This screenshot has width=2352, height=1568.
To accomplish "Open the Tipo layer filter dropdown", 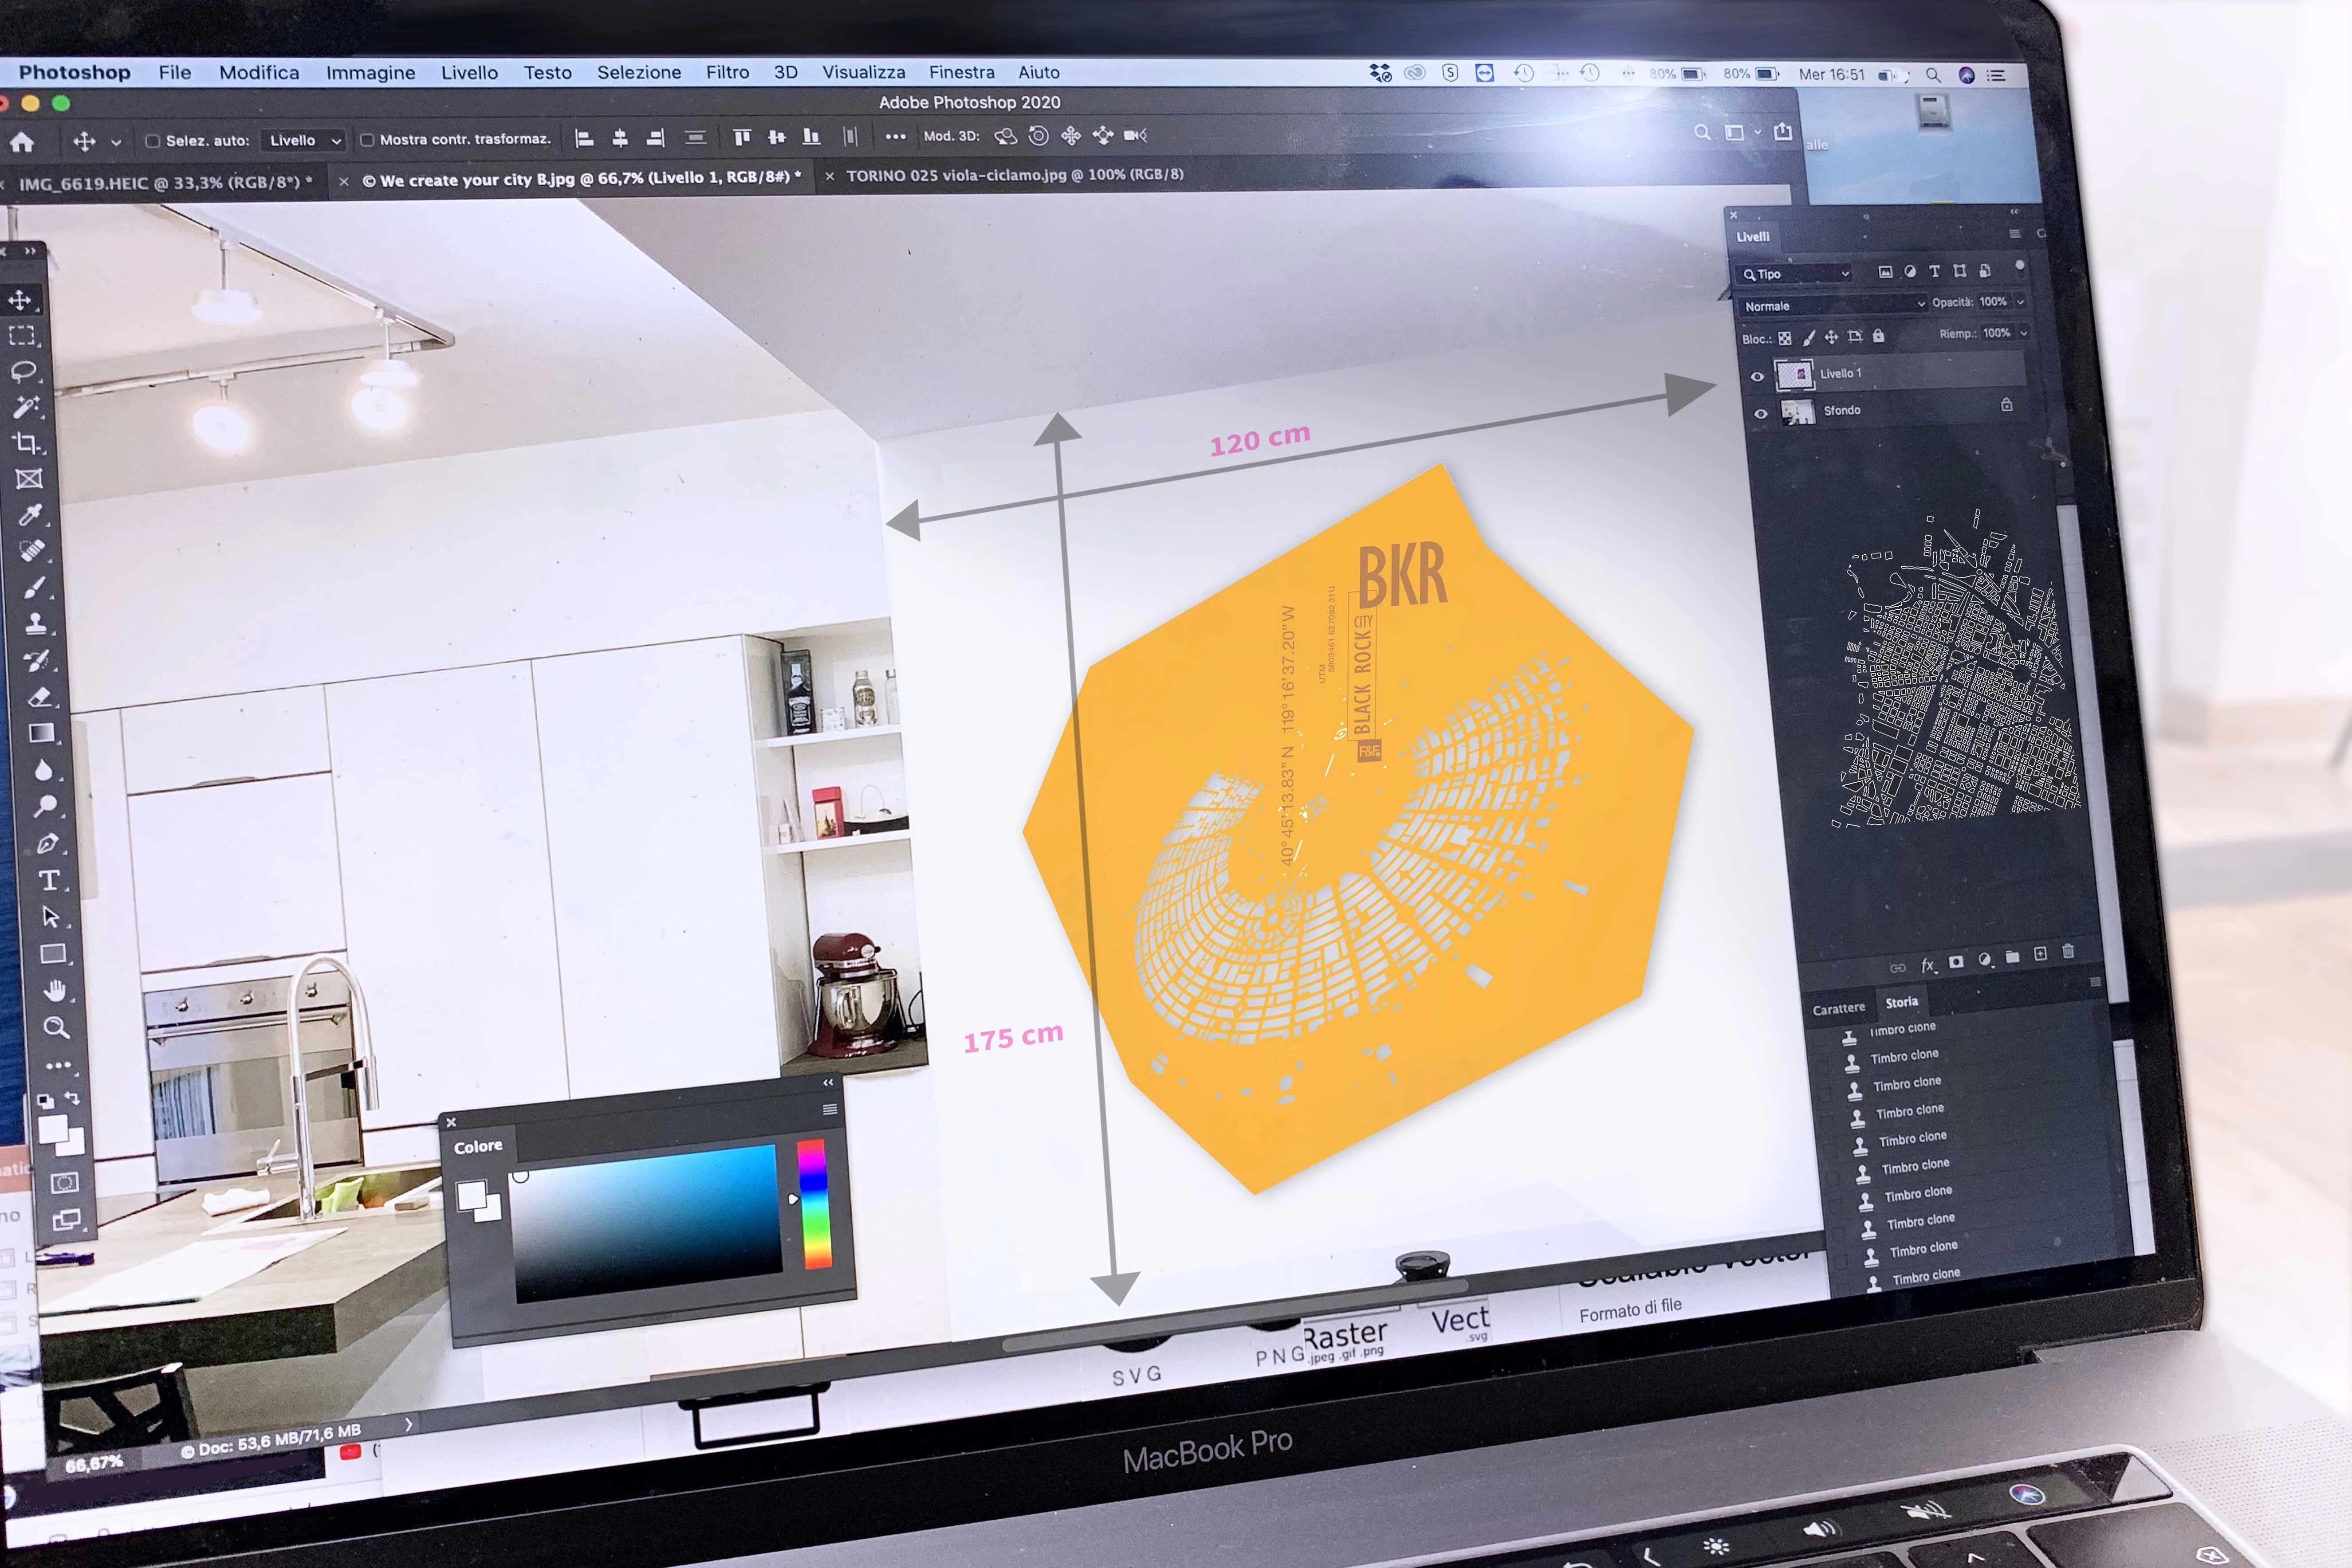I will [x=1796, y=273].
